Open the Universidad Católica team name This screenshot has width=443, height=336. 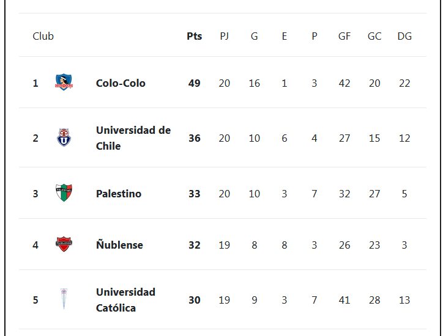[x=125, y=300]
